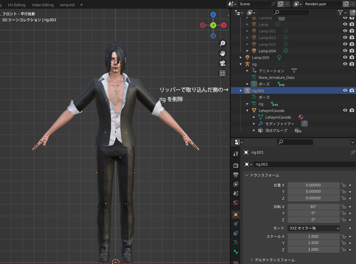Open the Output properties tab
This screenshot has height=264, width=356.
point(236,175)
